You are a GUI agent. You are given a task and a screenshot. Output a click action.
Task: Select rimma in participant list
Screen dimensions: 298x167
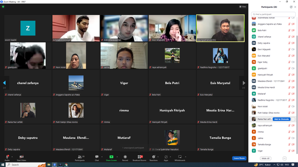coord(272,132)
